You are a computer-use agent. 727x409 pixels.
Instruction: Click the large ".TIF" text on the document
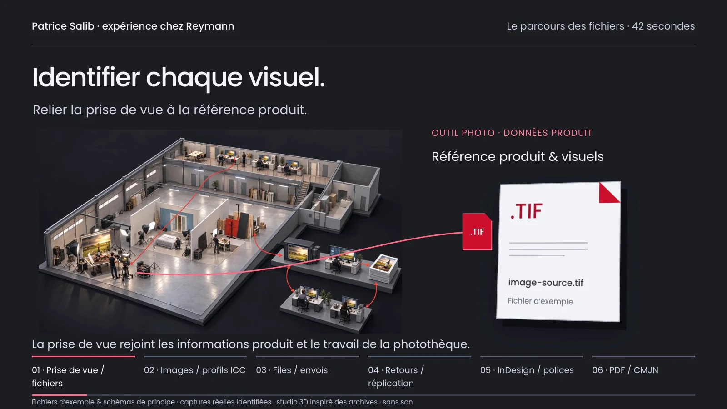tap(526, 211)
